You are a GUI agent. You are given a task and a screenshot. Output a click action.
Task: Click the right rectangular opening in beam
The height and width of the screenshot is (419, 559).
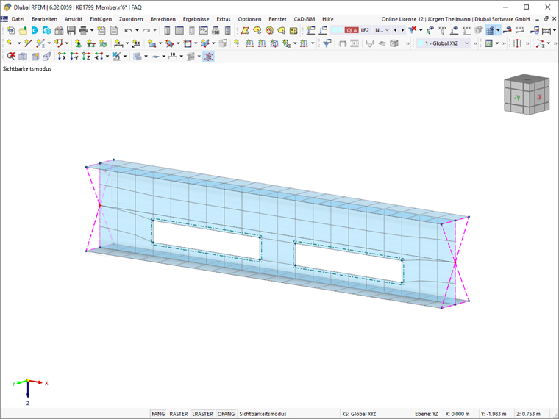[349, 263]
